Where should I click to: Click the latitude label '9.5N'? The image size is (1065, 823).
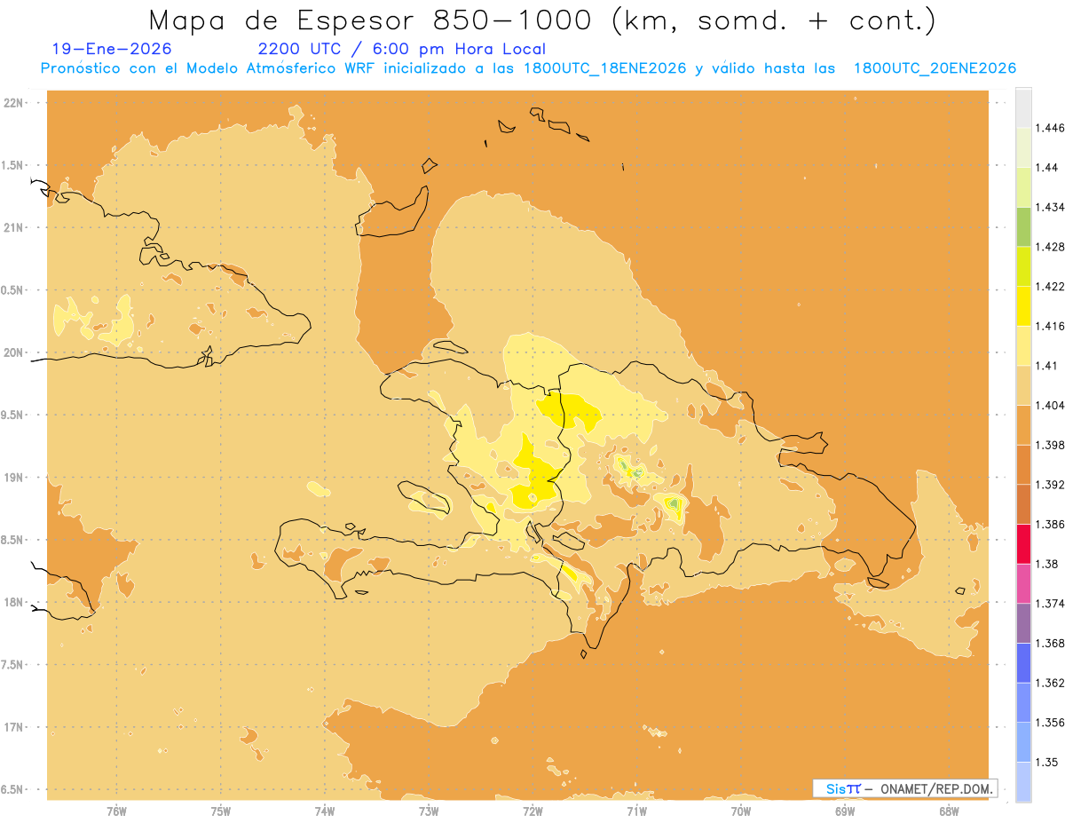(13, 415)
